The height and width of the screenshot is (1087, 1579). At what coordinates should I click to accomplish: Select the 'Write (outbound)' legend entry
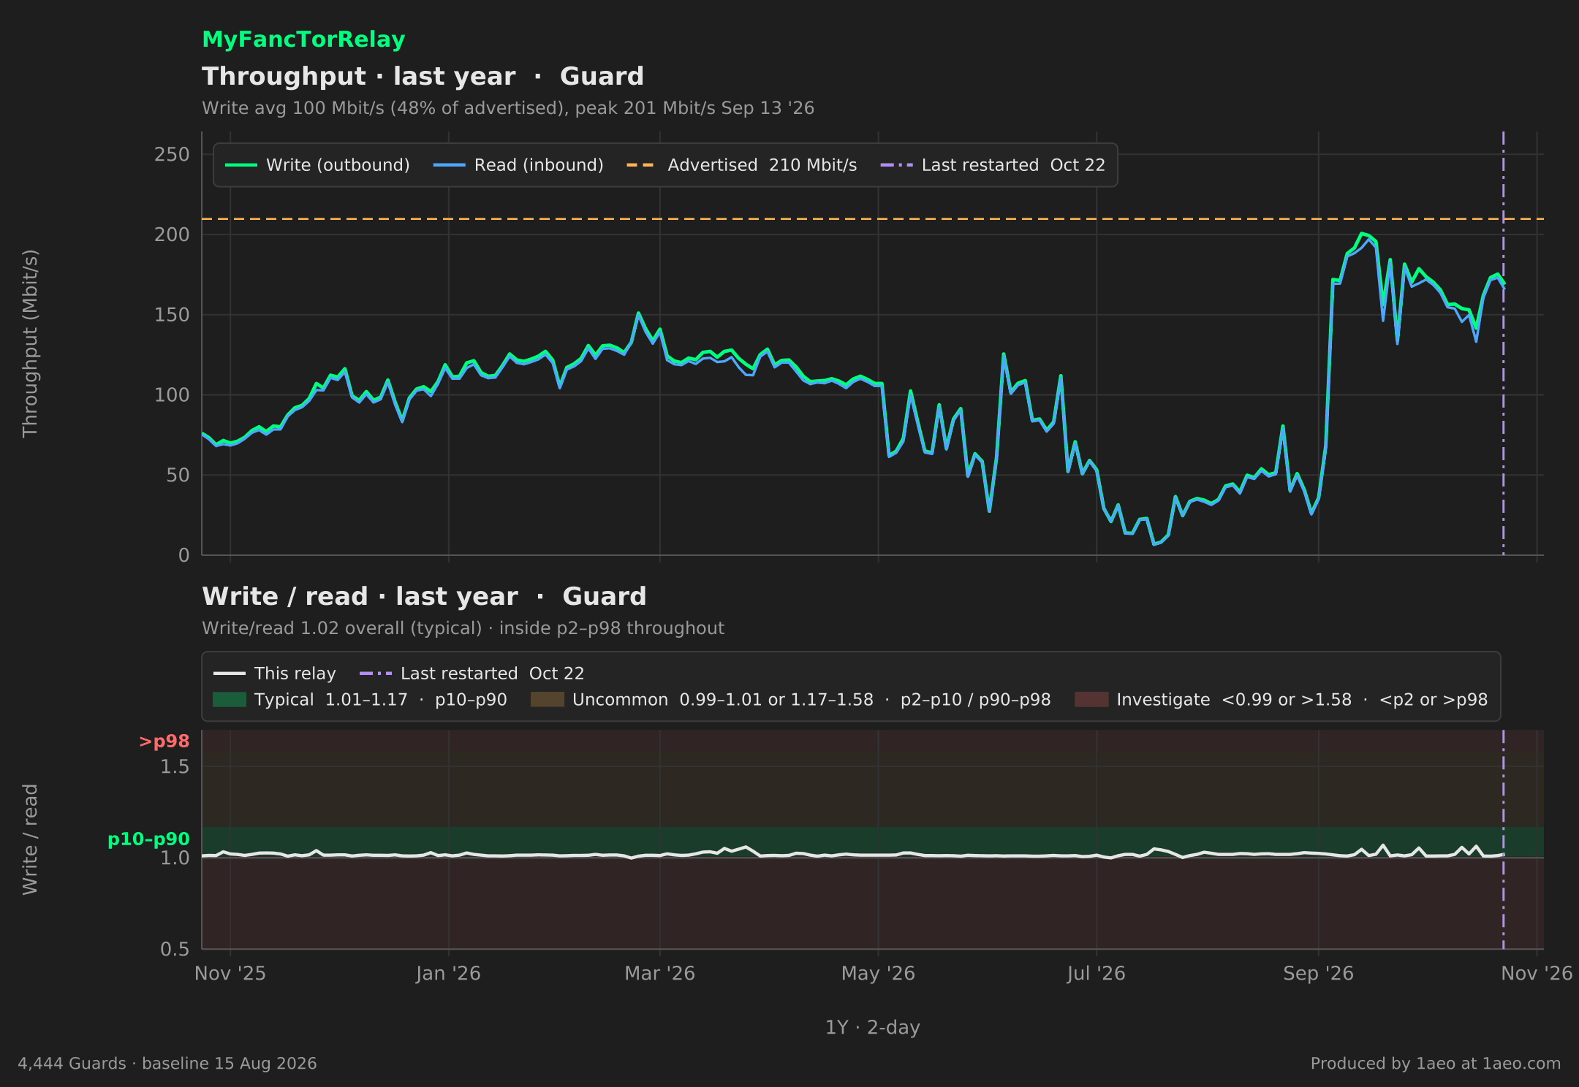317,165
